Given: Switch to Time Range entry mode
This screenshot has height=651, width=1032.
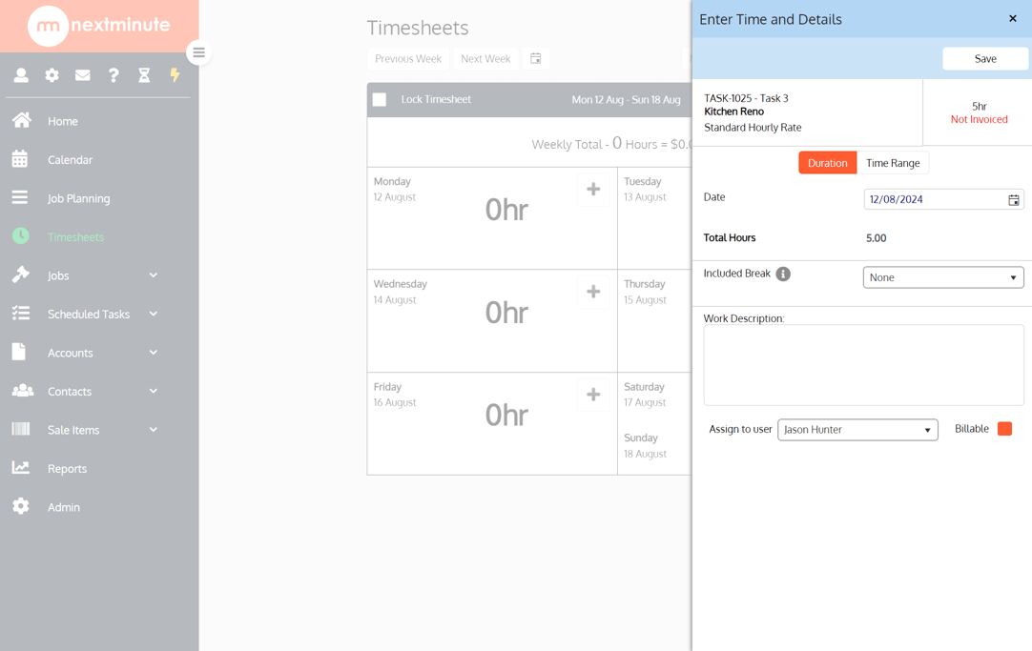Looking at the screenshot, I should [893, 162].
